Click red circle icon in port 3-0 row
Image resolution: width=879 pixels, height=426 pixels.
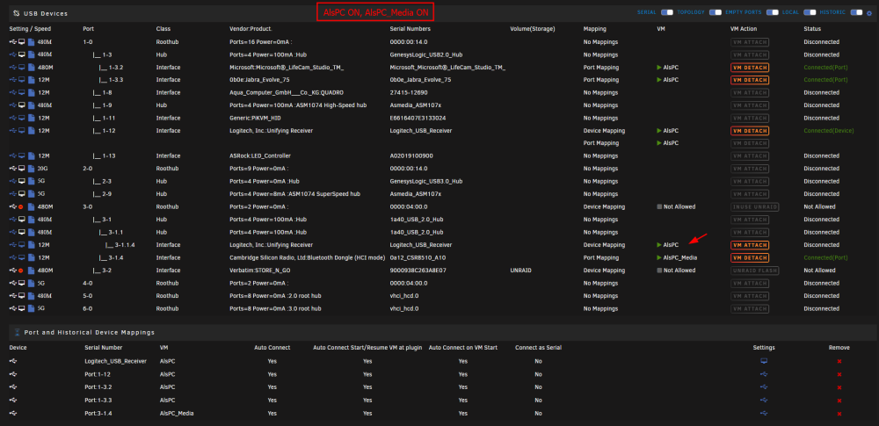(22, 206)
